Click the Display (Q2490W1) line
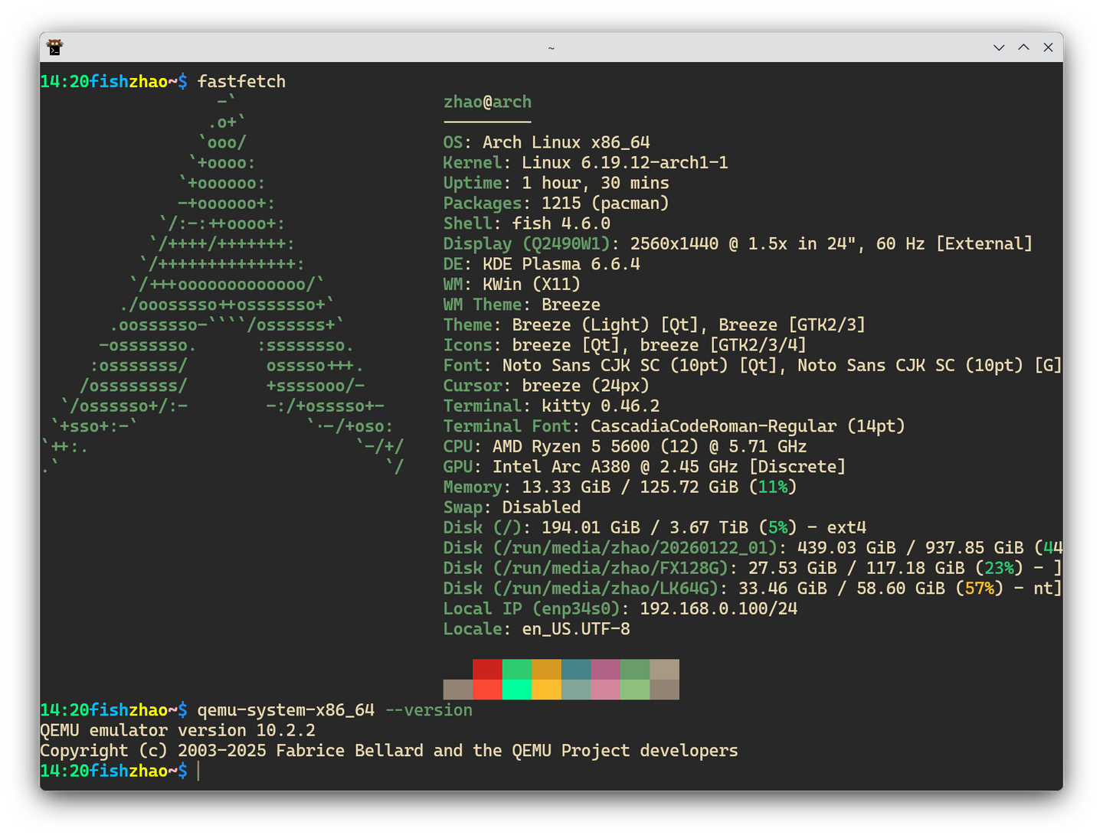 (738, 244)
